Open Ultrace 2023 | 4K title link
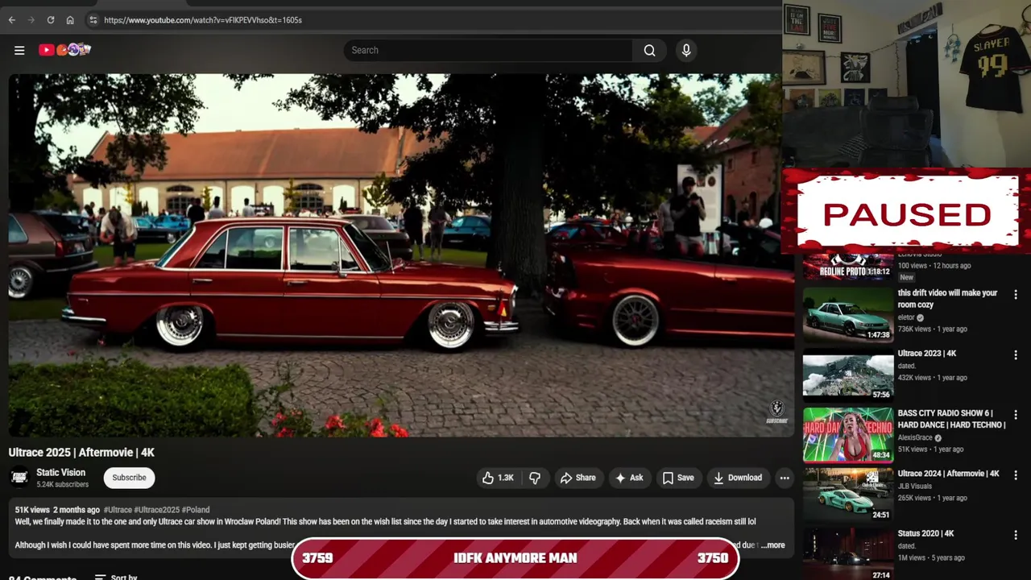The width and height of the screenshot is (1031, 580). click(x=926, y=354)
